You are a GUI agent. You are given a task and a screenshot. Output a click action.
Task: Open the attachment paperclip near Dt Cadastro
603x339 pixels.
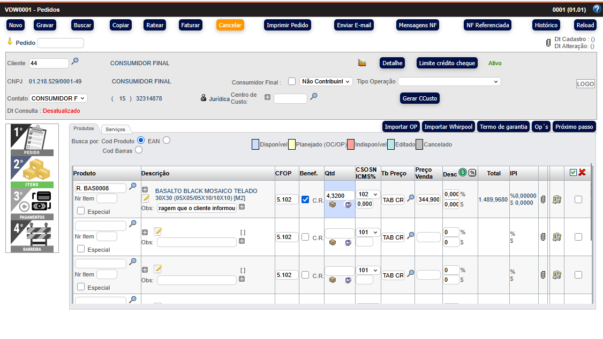(x=548, y=43)
